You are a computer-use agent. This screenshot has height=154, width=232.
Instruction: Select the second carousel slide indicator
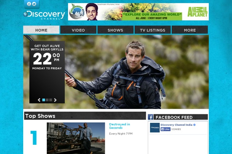point(47,100)
